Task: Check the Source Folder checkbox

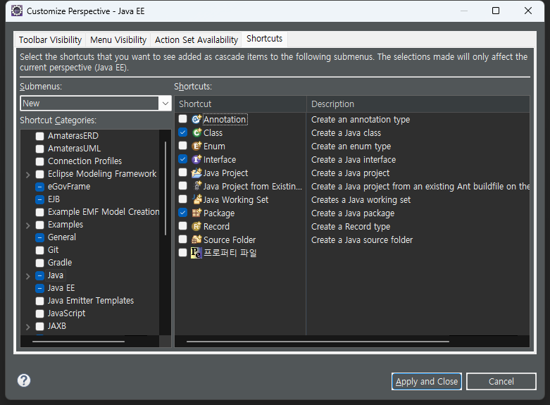Action: tap(183, 239)
